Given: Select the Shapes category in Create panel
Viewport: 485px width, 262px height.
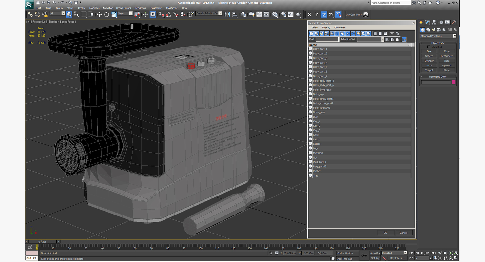Looking at the screenshot, I should 428,30.
